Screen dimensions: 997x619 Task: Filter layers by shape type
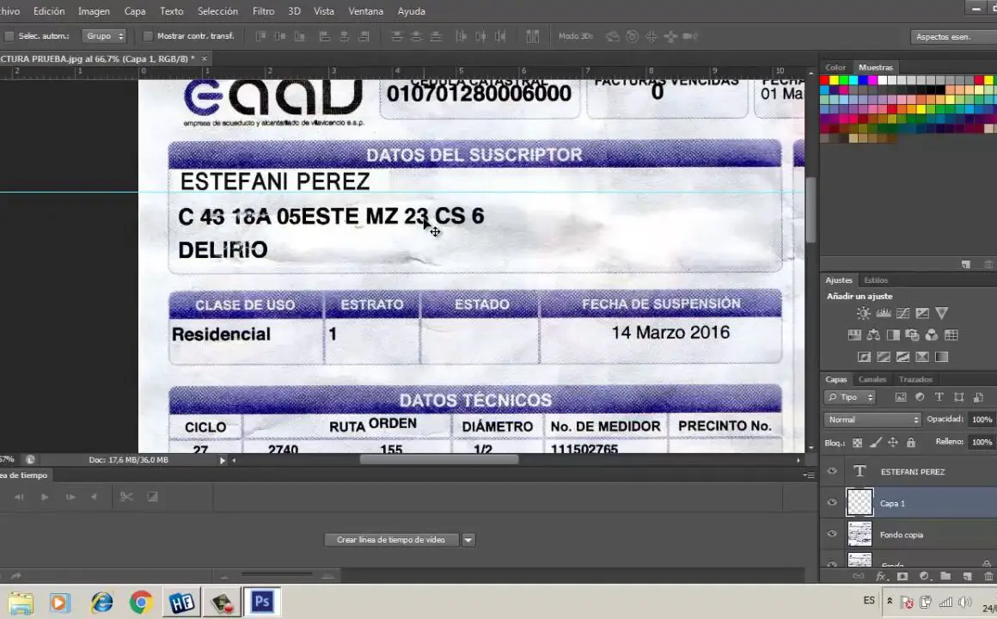pyautogui.click(x=959, y=397)
